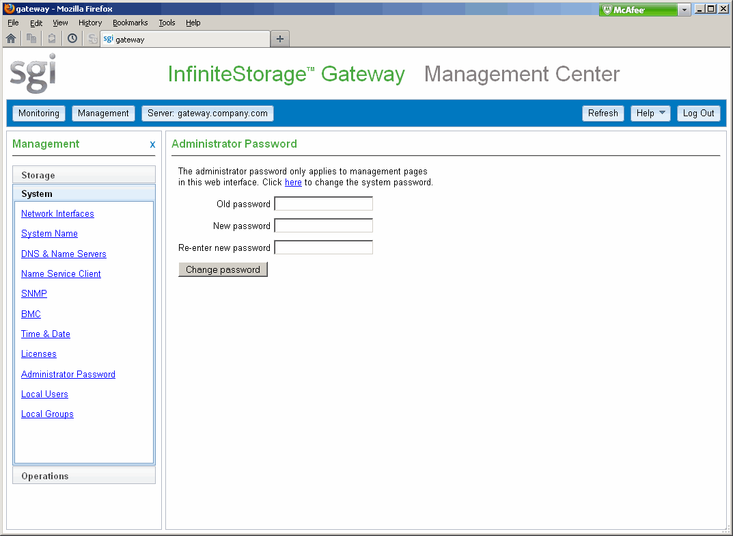Open the Time & Date link

pos(45,334)
